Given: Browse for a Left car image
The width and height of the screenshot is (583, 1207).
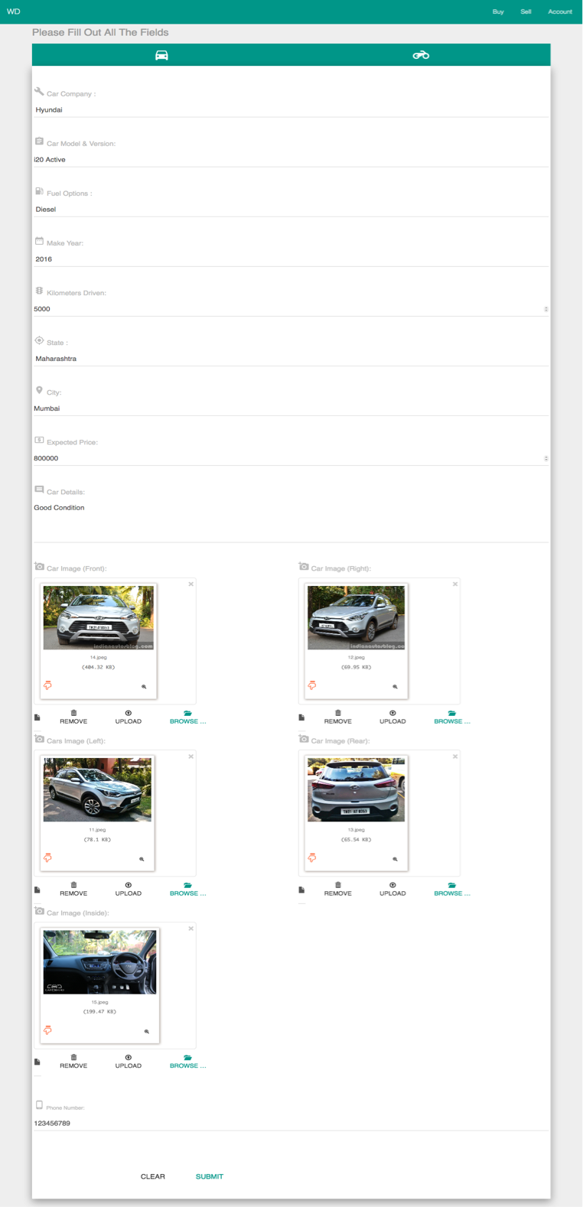Looking at the screenshot, I should (x=187, y=890).
